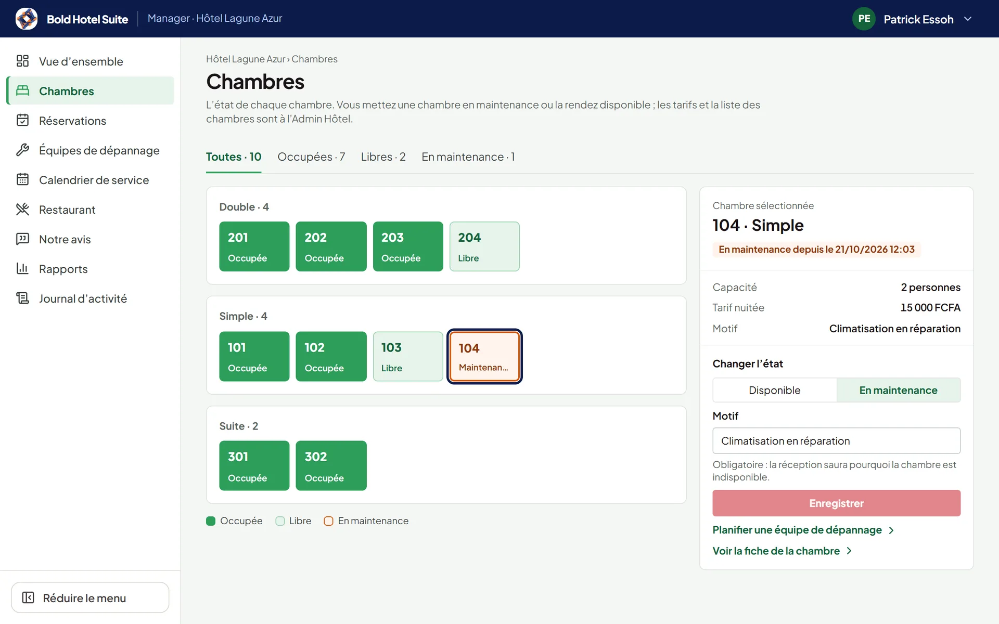Click the Restaurant utensils icon
The height and width of the screenshot is (624, 999).
(x=22, y=209)
